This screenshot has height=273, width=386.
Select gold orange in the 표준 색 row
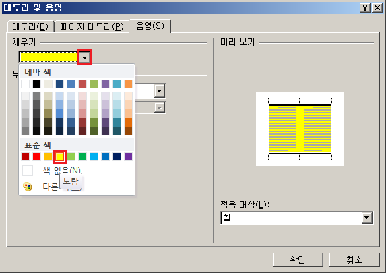(x=48, y=156)
